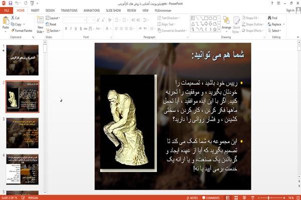Image resolution: width=301 pixels, height=200 pixels.
Task: Click the thumbnail pane scroll down arrow
Action: [45, 192]
